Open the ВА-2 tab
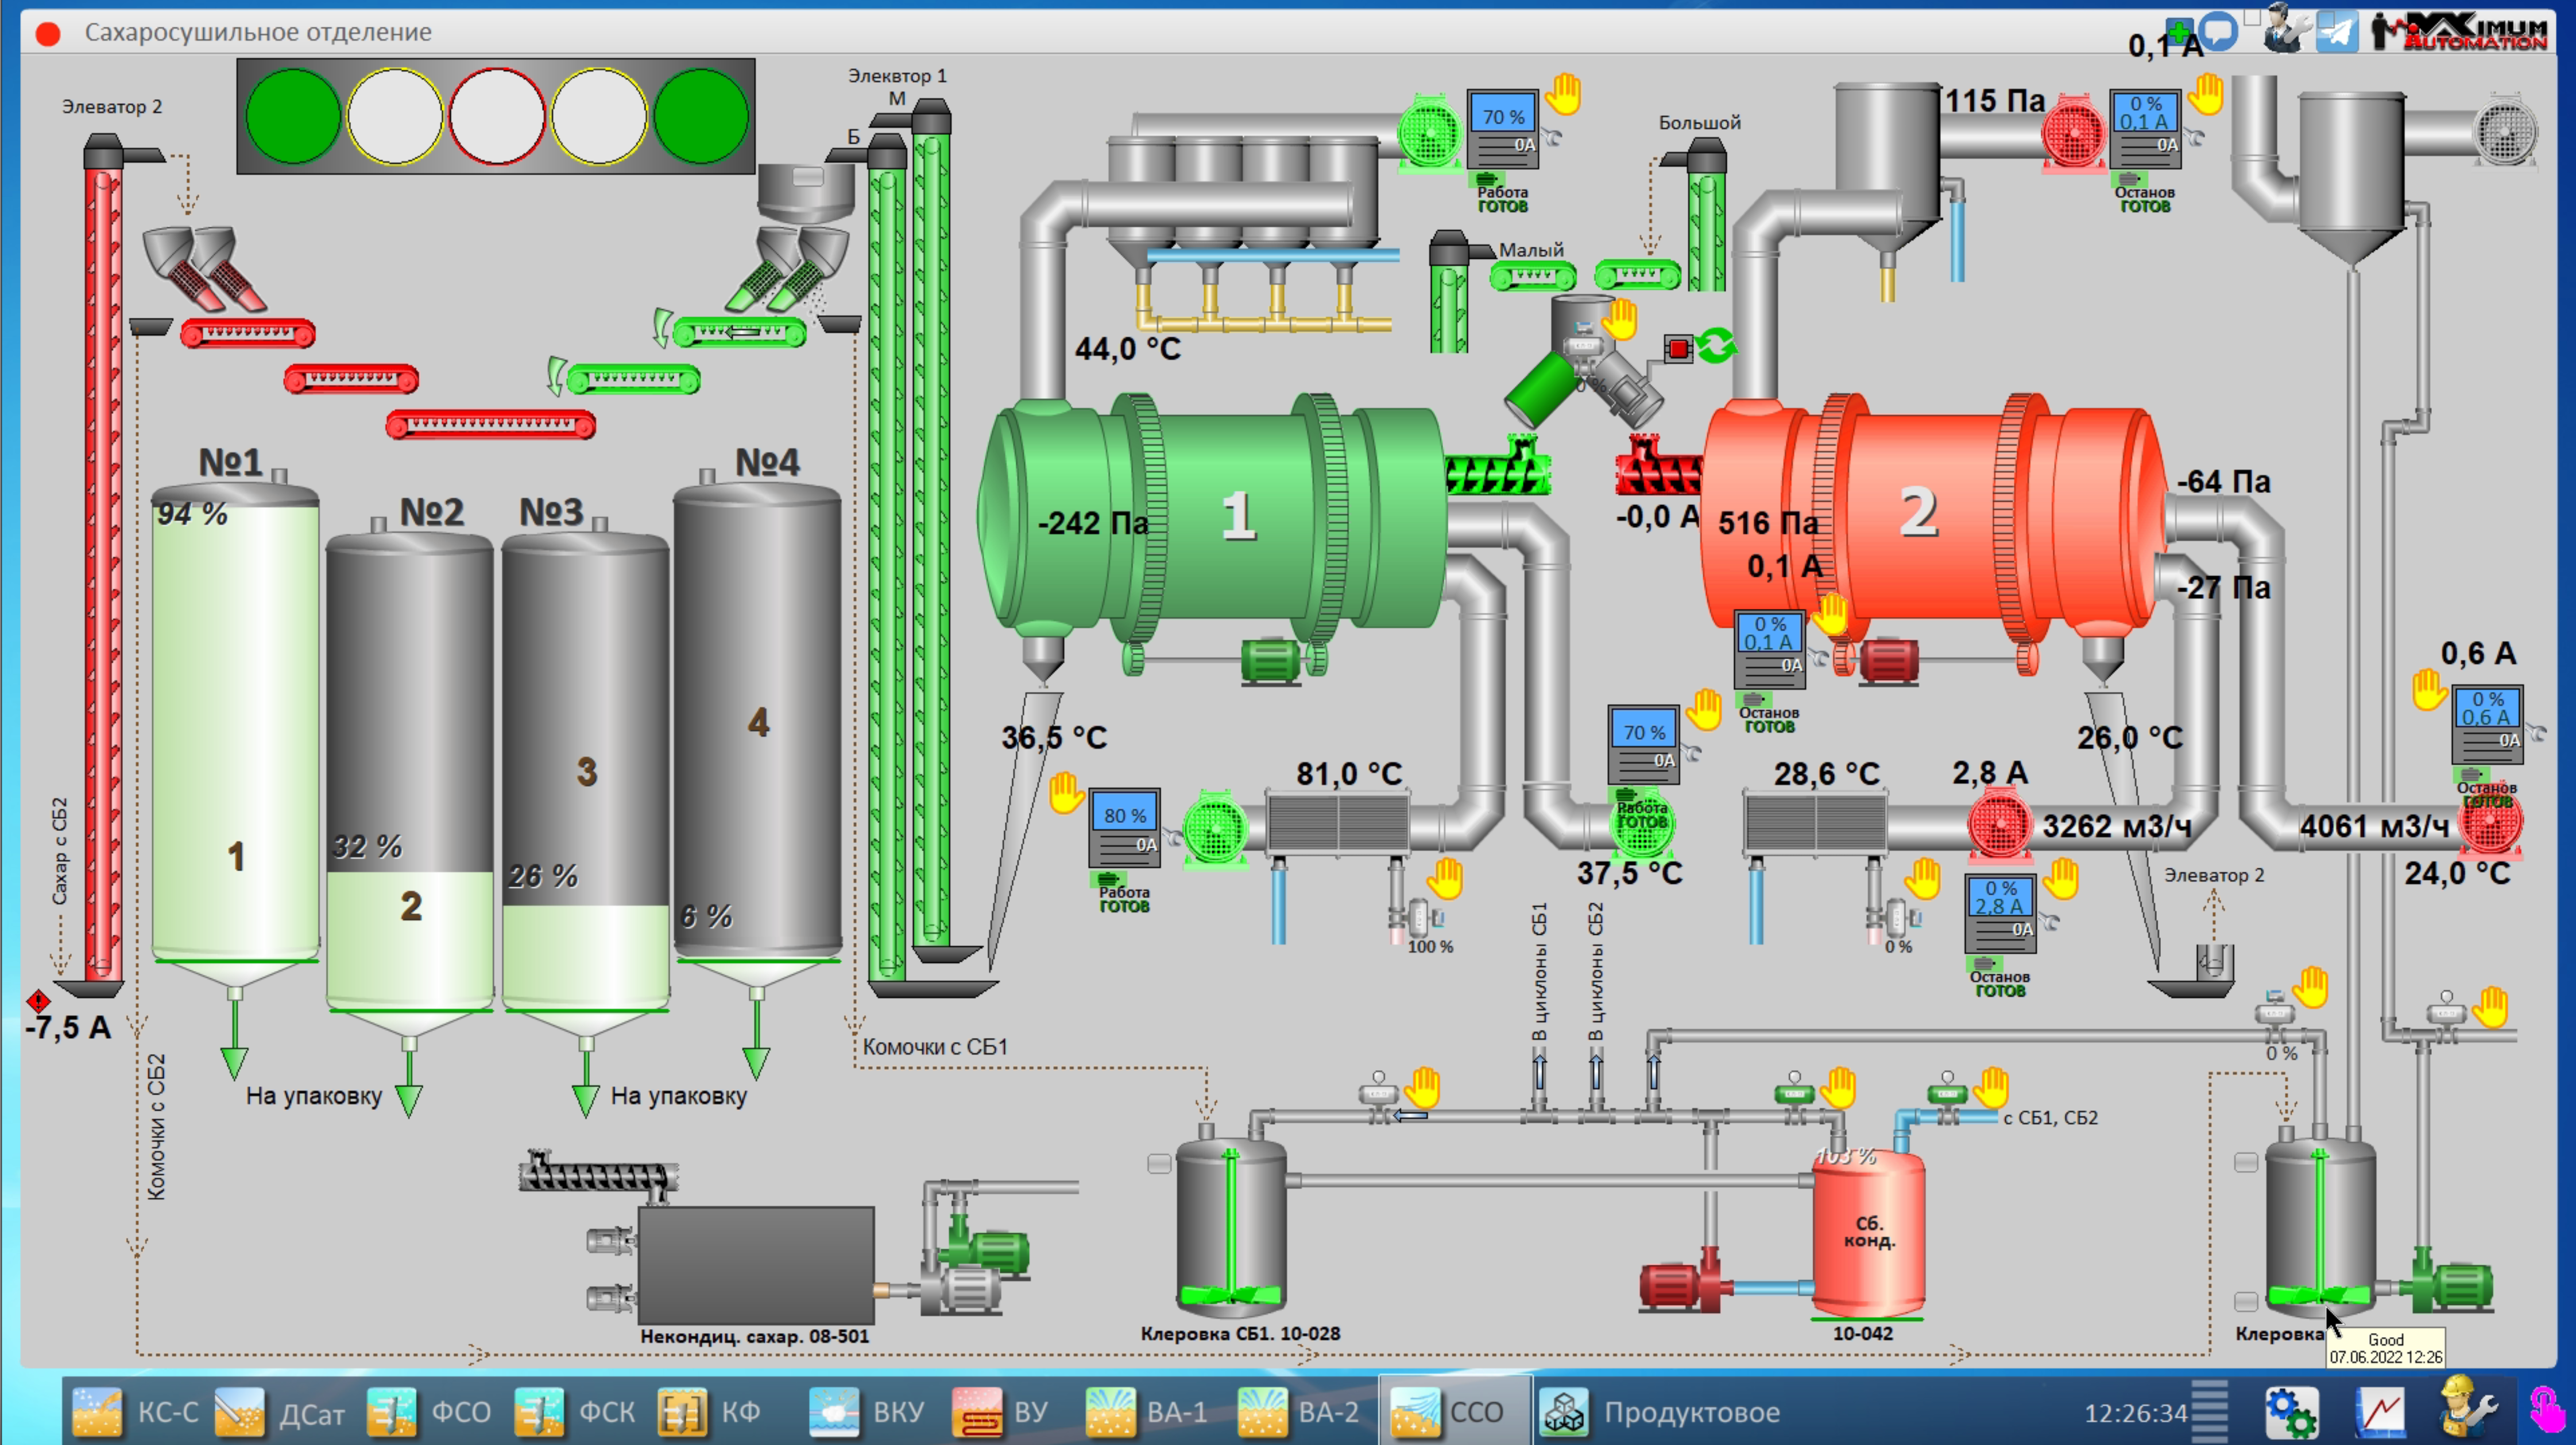 (x=1298, y=1412)
